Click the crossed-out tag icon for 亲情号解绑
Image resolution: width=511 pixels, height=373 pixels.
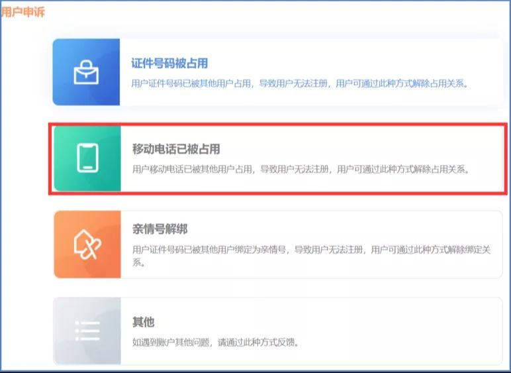click(87, 244)
